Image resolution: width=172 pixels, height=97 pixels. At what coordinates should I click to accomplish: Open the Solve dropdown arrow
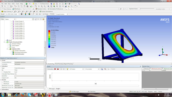[x=39, y=4]
